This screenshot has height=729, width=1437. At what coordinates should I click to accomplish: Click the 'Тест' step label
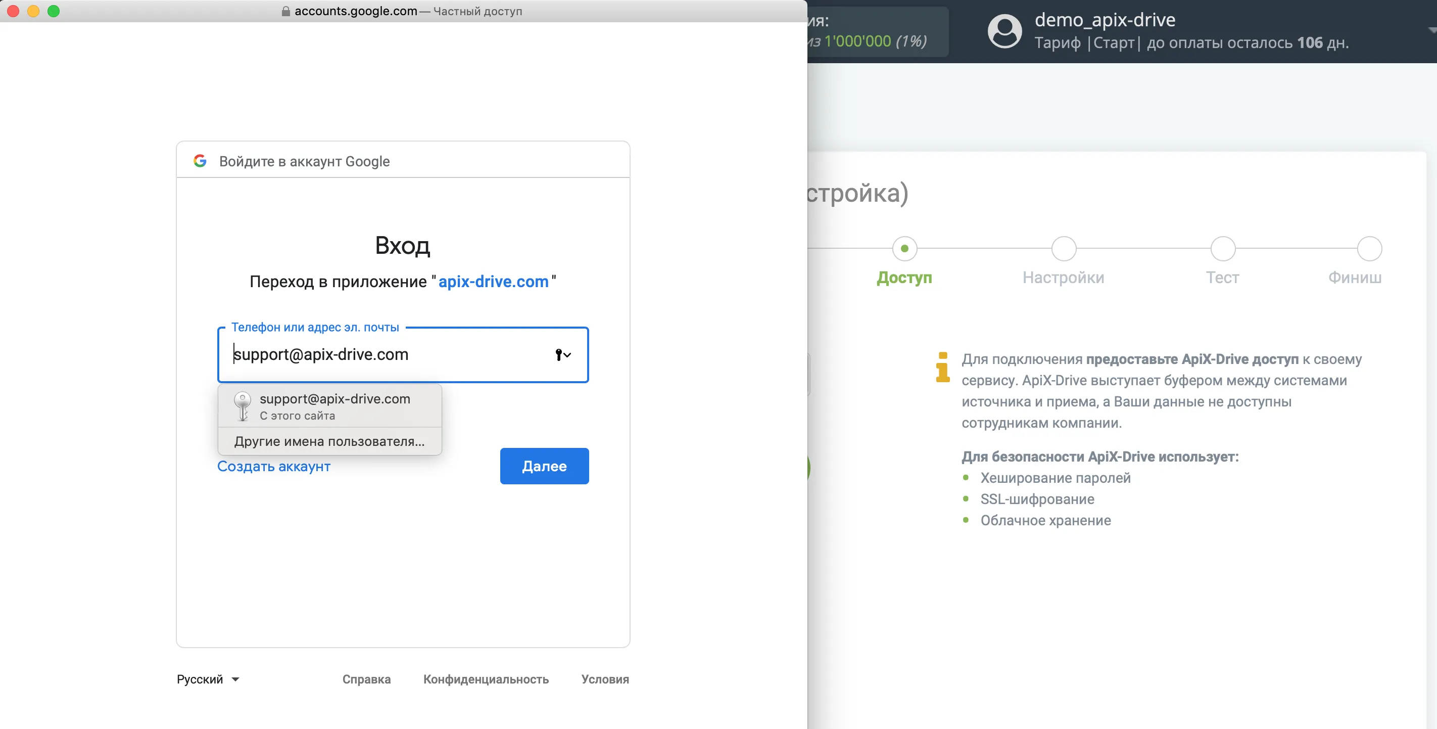[x=1223, y=278]
